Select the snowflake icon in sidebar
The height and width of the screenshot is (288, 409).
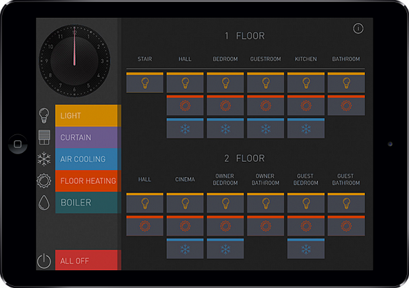coord(44,159)
